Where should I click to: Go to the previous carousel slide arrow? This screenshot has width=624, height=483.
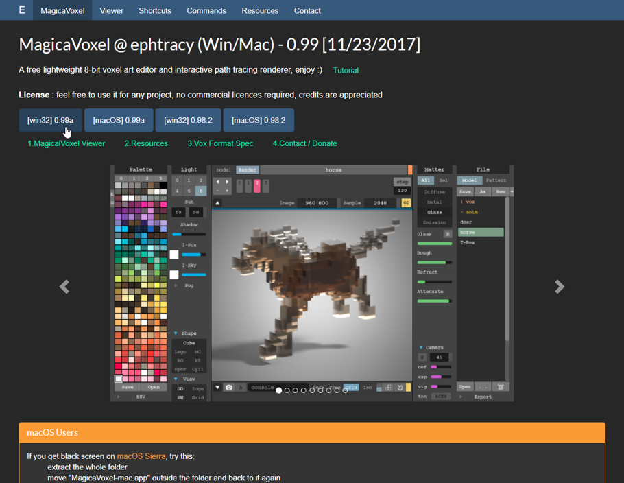click(x=64, y=287)
